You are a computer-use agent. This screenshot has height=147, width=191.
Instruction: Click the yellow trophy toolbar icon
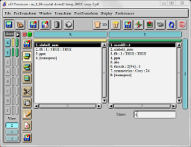tap(116, 24)
